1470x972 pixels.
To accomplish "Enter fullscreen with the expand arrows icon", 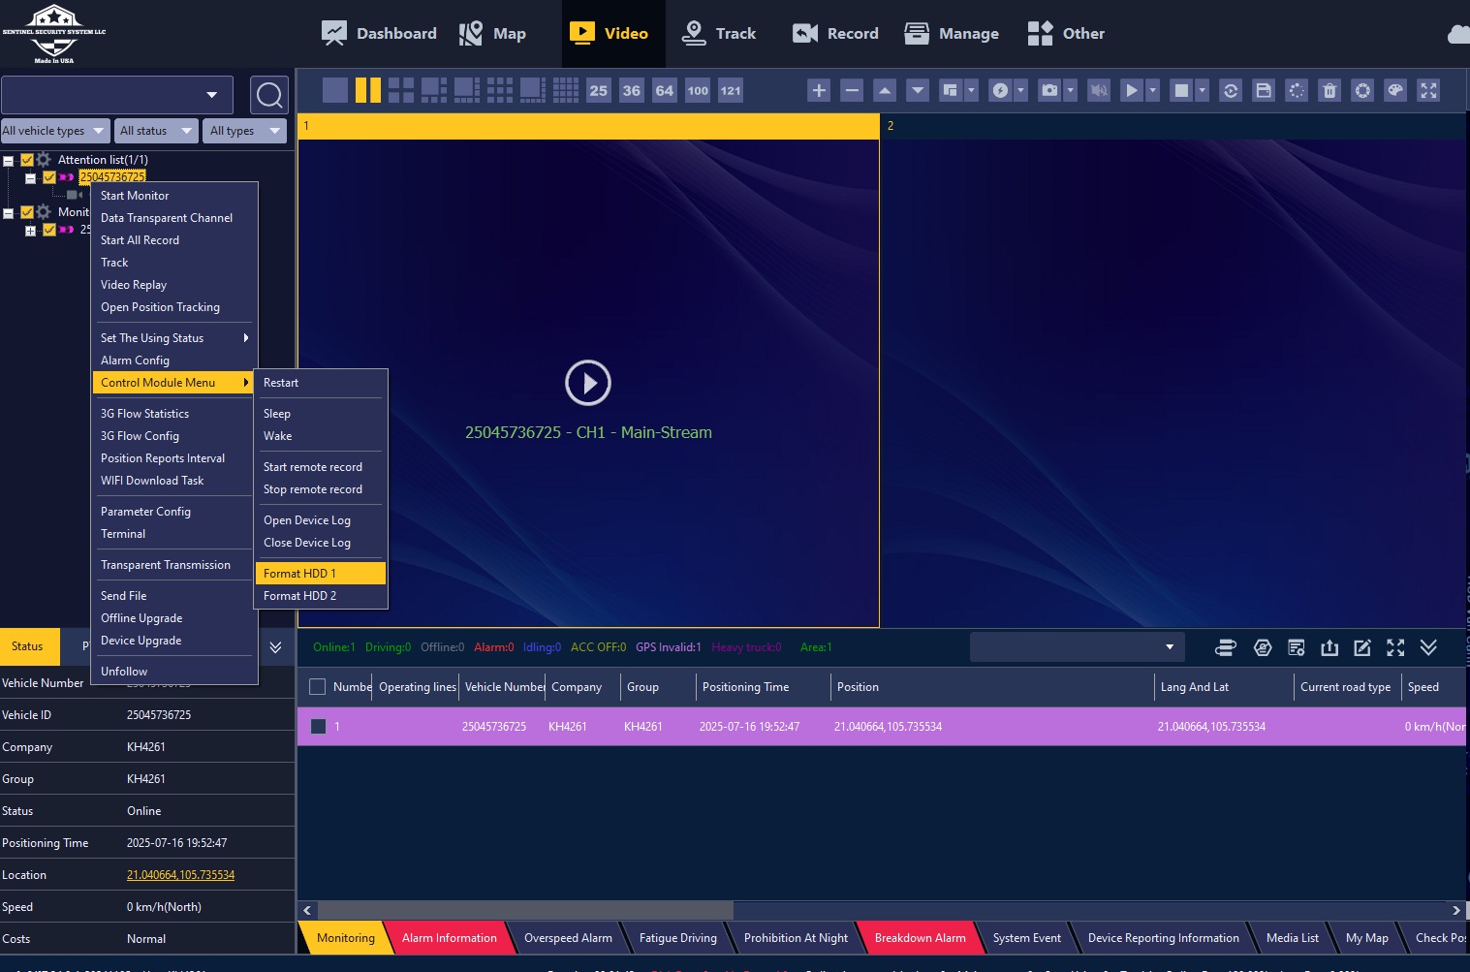I will pos(1428,90).
